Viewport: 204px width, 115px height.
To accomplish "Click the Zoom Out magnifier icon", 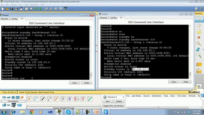I will tap(55, 9).
